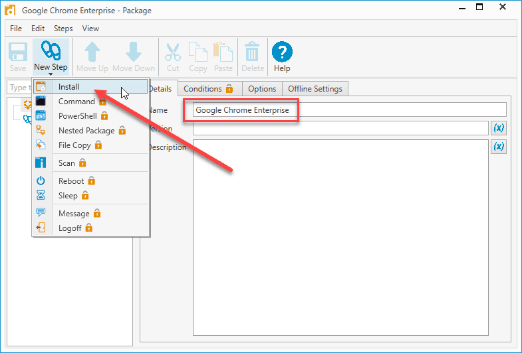Image resolution: width=522 pixels, height=353 pixels.
Task: Click the Move Up arrow icon
Action: [x=92, y=52]
